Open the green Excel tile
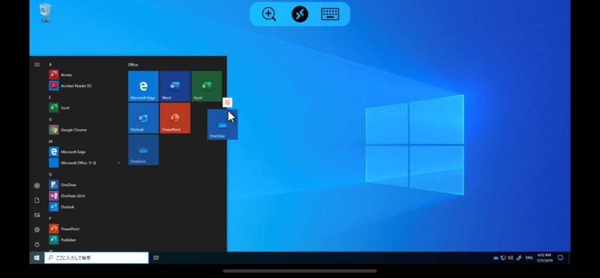 click(x=207, y=86)
